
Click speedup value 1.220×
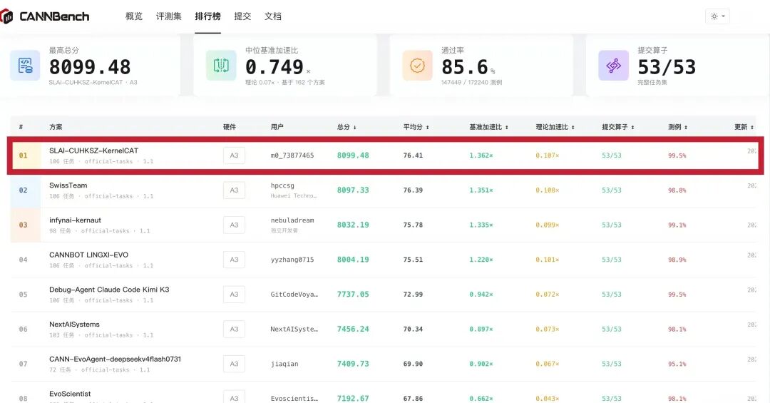point(481,260)
